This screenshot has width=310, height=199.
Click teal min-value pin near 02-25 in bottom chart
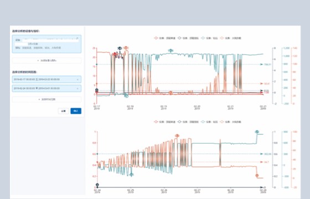131,175
